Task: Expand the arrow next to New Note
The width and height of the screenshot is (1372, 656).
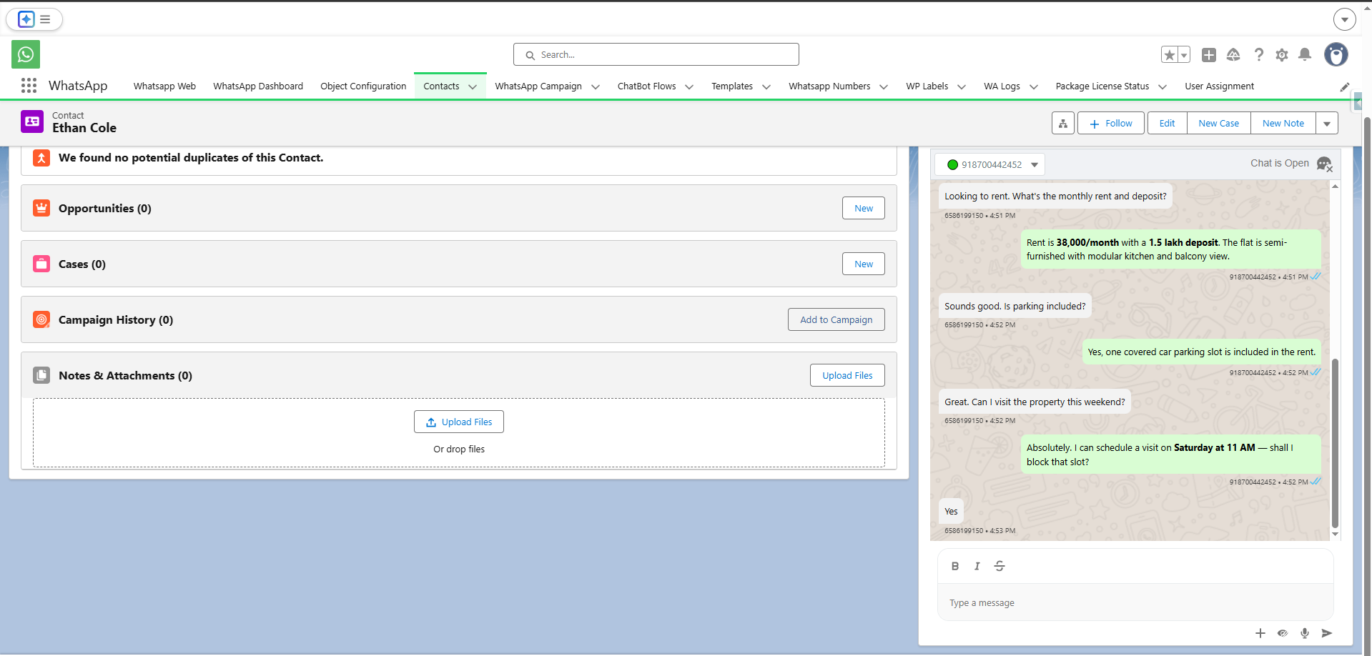Action: (1327, 123)
